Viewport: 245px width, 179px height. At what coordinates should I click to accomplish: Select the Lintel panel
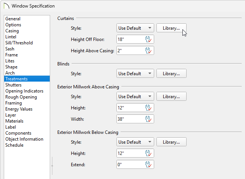(27, 37)
